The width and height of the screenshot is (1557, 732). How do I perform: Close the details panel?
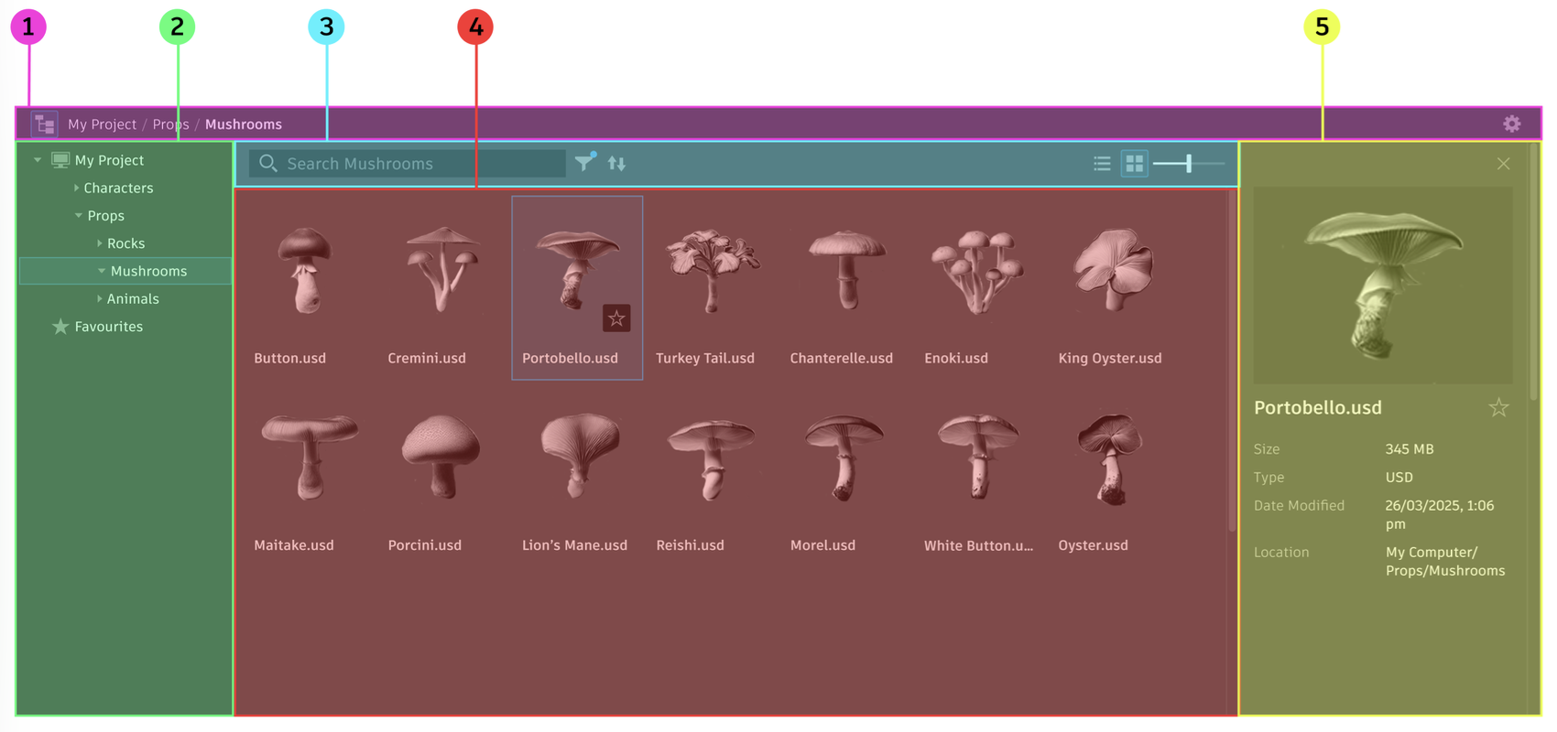pyautogui.click(x=1503, y=164)
